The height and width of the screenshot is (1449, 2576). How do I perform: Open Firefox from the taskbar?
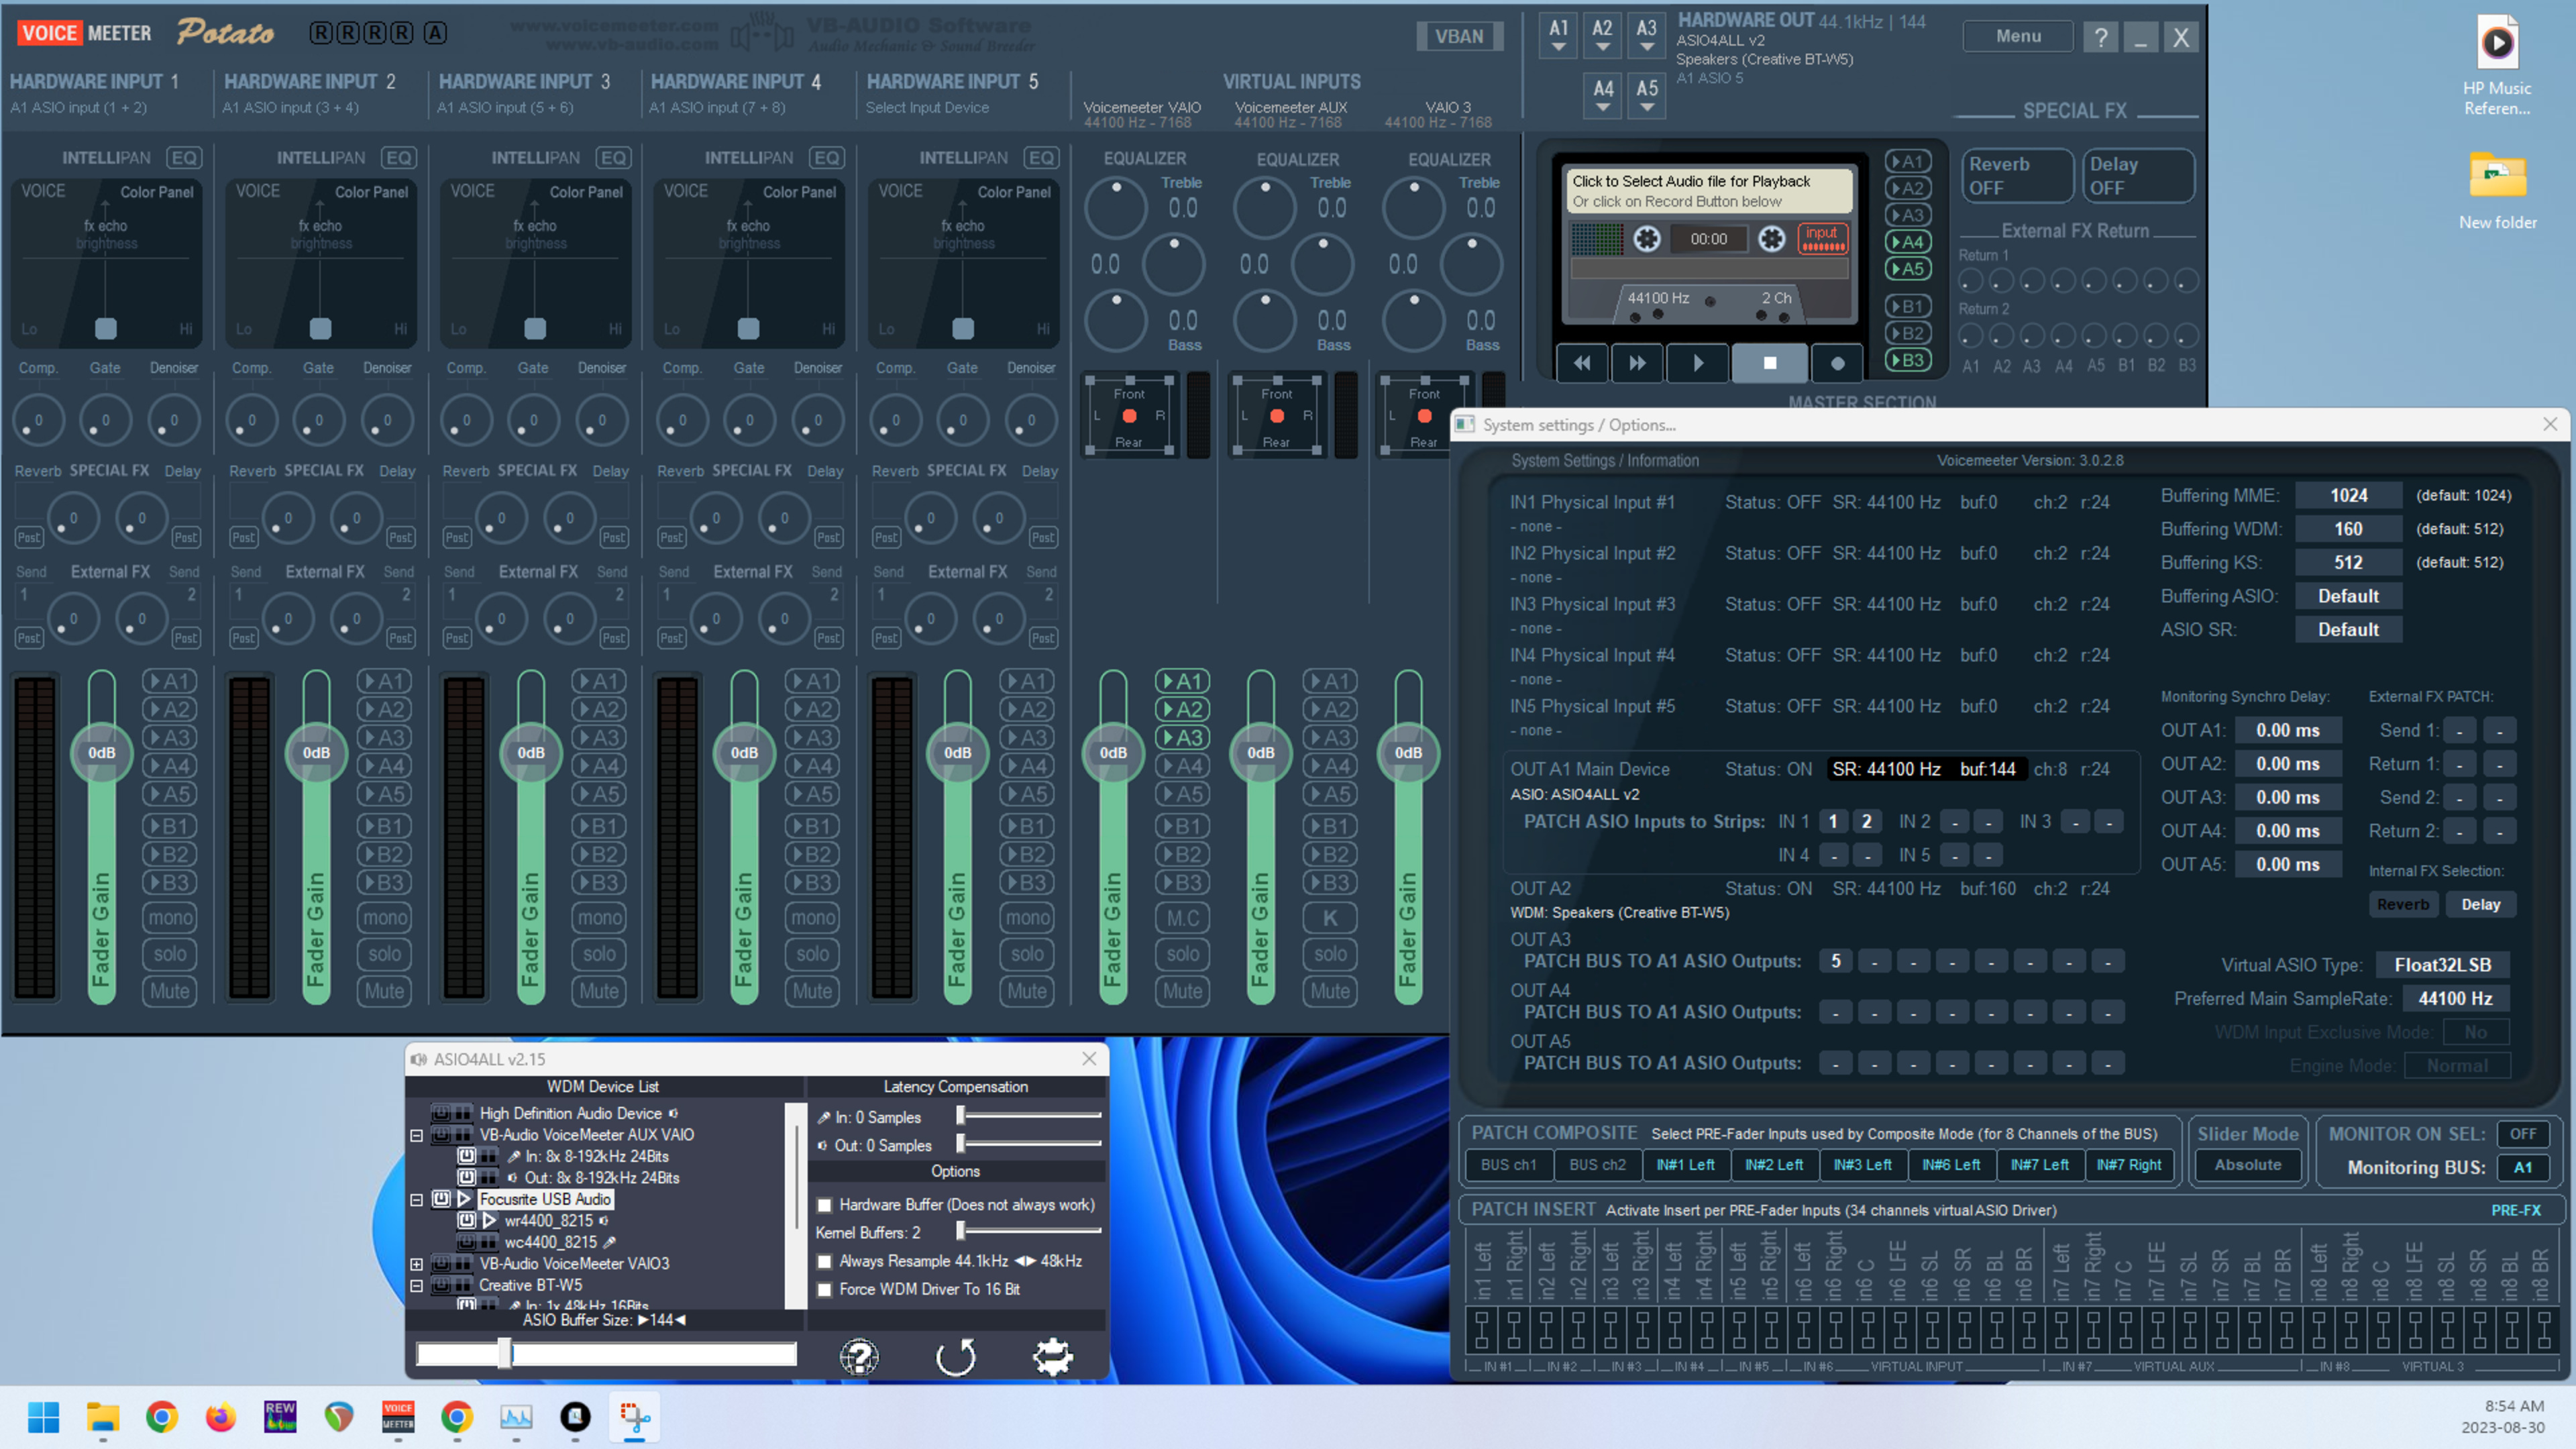click(x=220, y=1416)
